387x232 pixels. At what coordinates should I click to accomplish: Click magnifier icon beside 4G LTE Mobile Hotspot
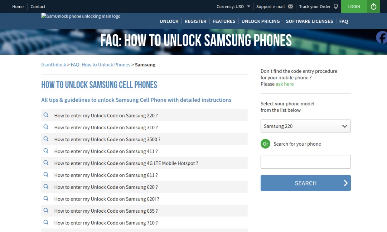coord(46,163)
